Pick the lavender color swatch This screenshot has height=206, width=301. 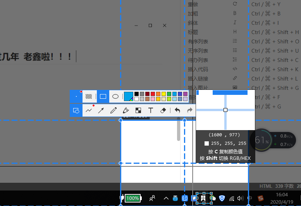click(185, 99)
